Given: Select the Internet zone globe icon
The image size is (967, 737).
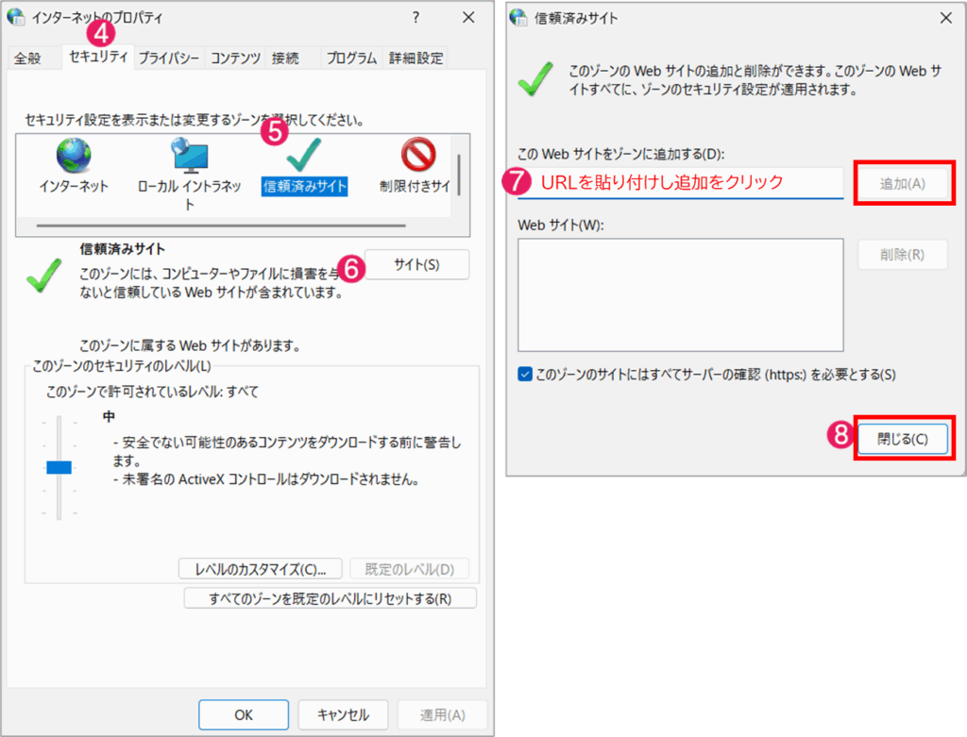Looking at the screenshot, I should tap(74, 156).
